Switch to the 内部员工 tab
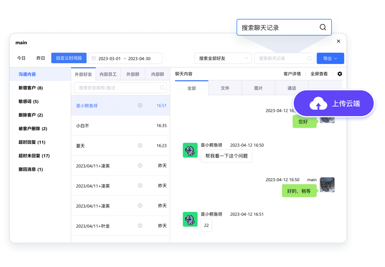 pos(108,74)
